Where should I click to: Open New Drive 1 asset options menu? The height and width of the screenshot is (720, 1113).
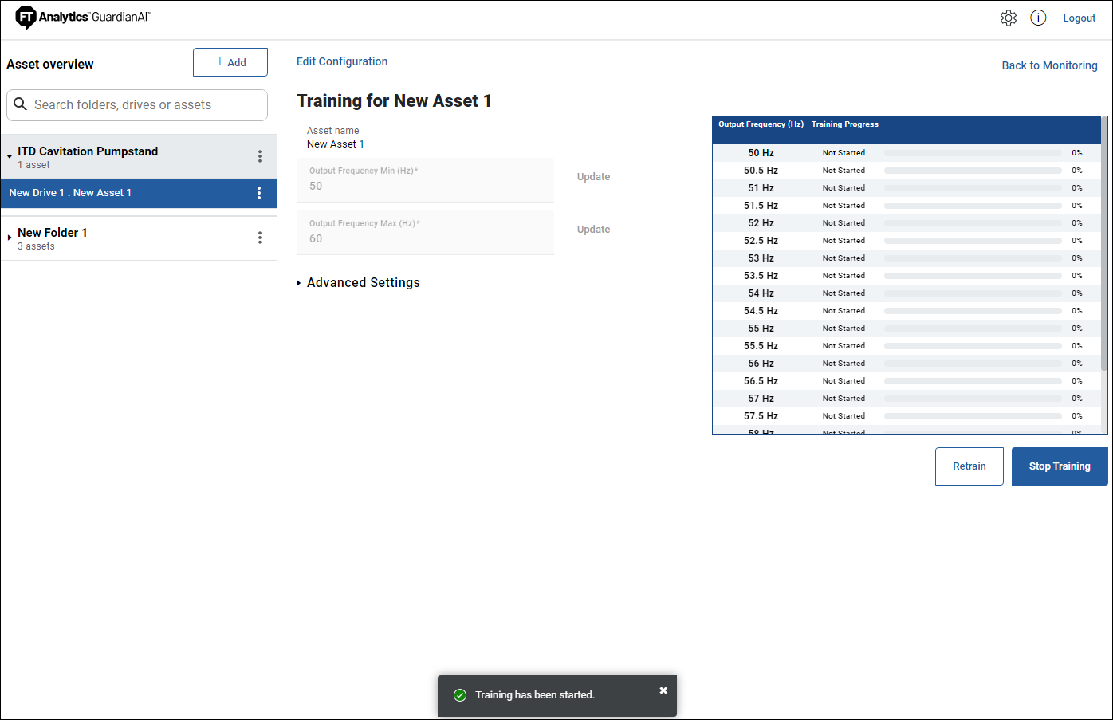tap(258, 193)
